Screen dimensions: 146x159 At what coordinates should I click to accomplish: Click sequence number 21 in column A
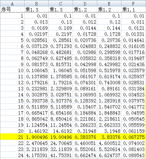tap(12, 137)
